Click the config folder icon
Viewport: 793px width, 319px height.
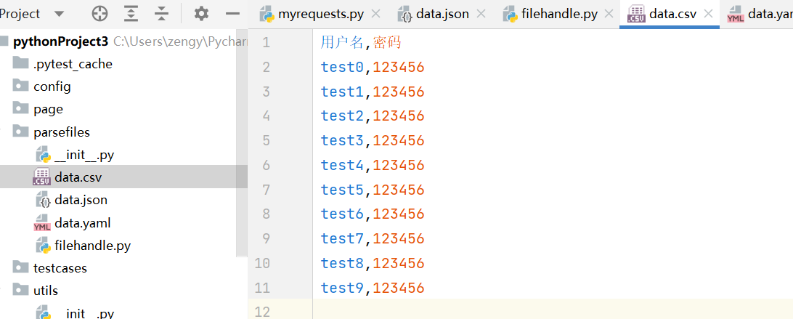[20, 86]
